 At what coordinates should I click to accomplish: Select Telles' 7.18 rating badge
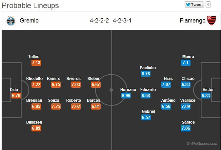click(x=36, y=63)
